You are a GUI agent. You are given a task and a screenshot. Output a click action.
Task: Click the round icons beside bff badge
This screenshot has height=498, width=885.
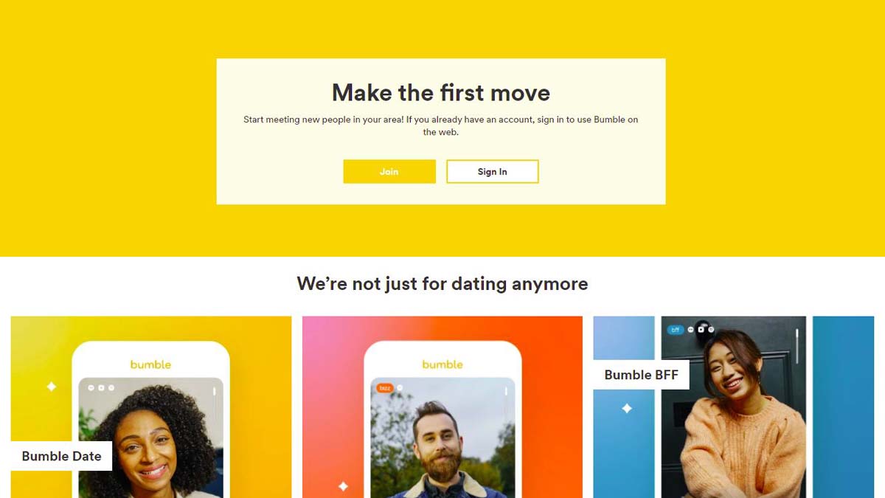point(701,329)
